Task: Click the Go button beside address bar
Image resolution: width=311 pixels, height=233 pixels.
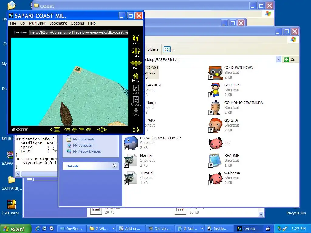Action: [289, 59]
